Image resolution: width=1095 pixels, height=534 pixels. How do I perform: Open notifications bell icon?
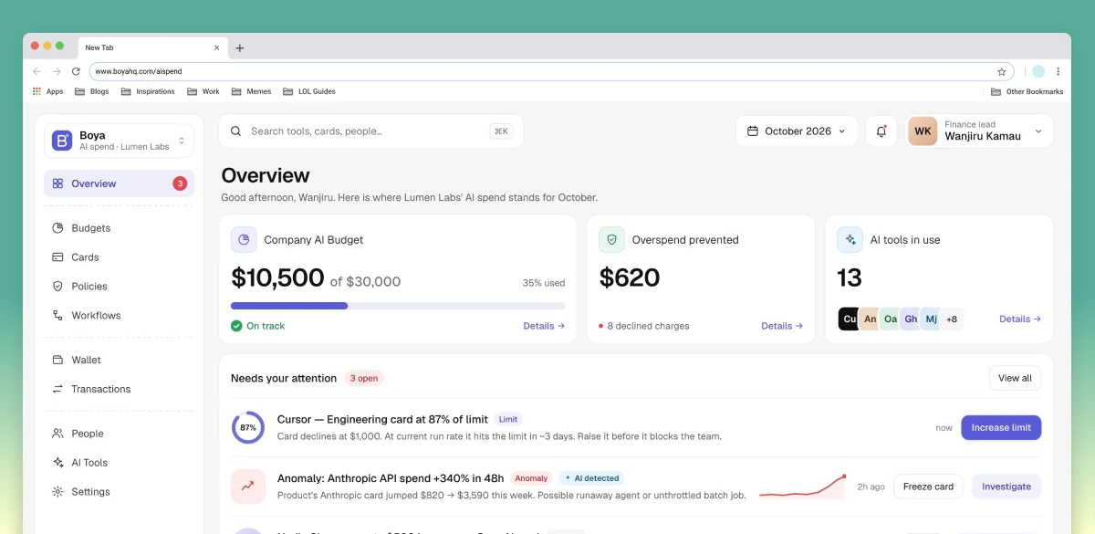(881, 131)
